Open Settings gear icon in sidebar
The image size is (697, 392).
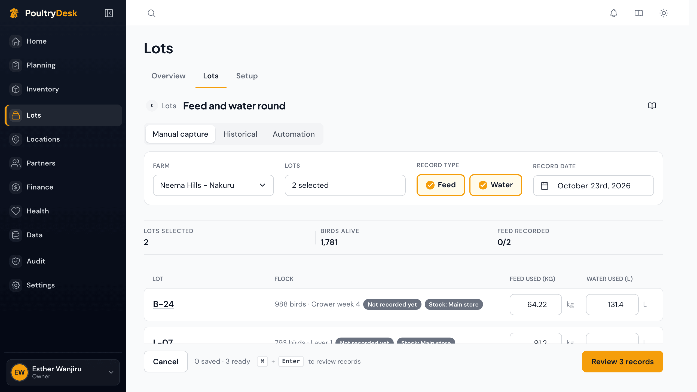point(16,285)
